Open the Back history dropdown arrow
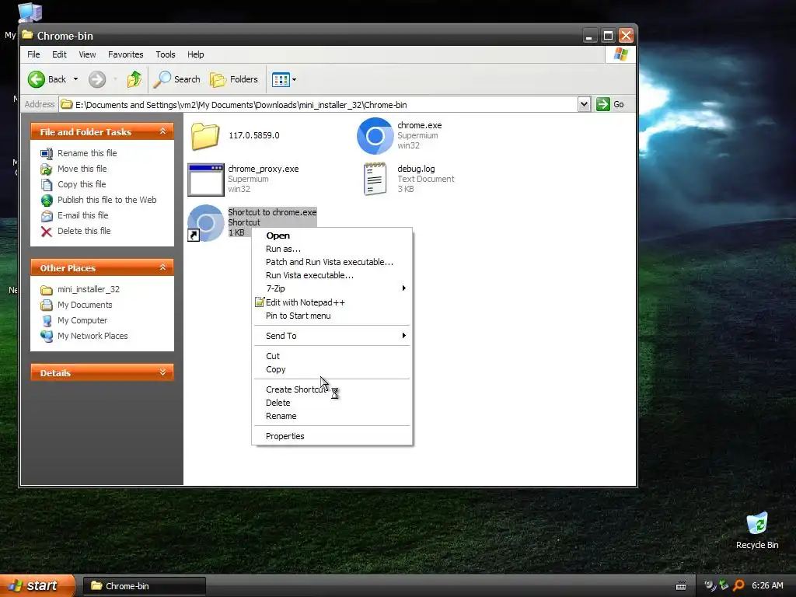 [75, 79]
